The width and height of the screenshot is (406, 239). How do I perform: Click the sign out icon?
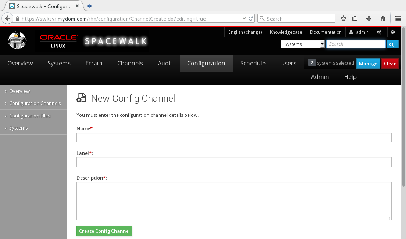[x=393, y=32]
